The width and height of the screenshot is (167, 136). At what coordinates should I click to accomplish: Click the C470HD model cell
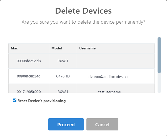point(63,76)
